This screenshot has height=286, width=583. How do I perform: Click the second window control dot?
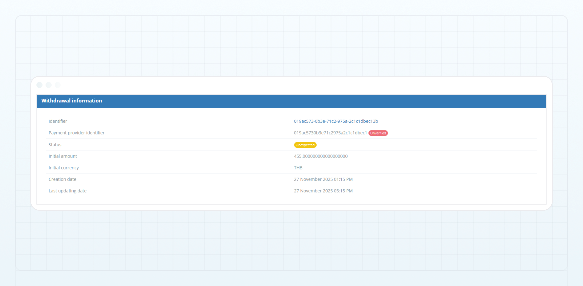49,85
